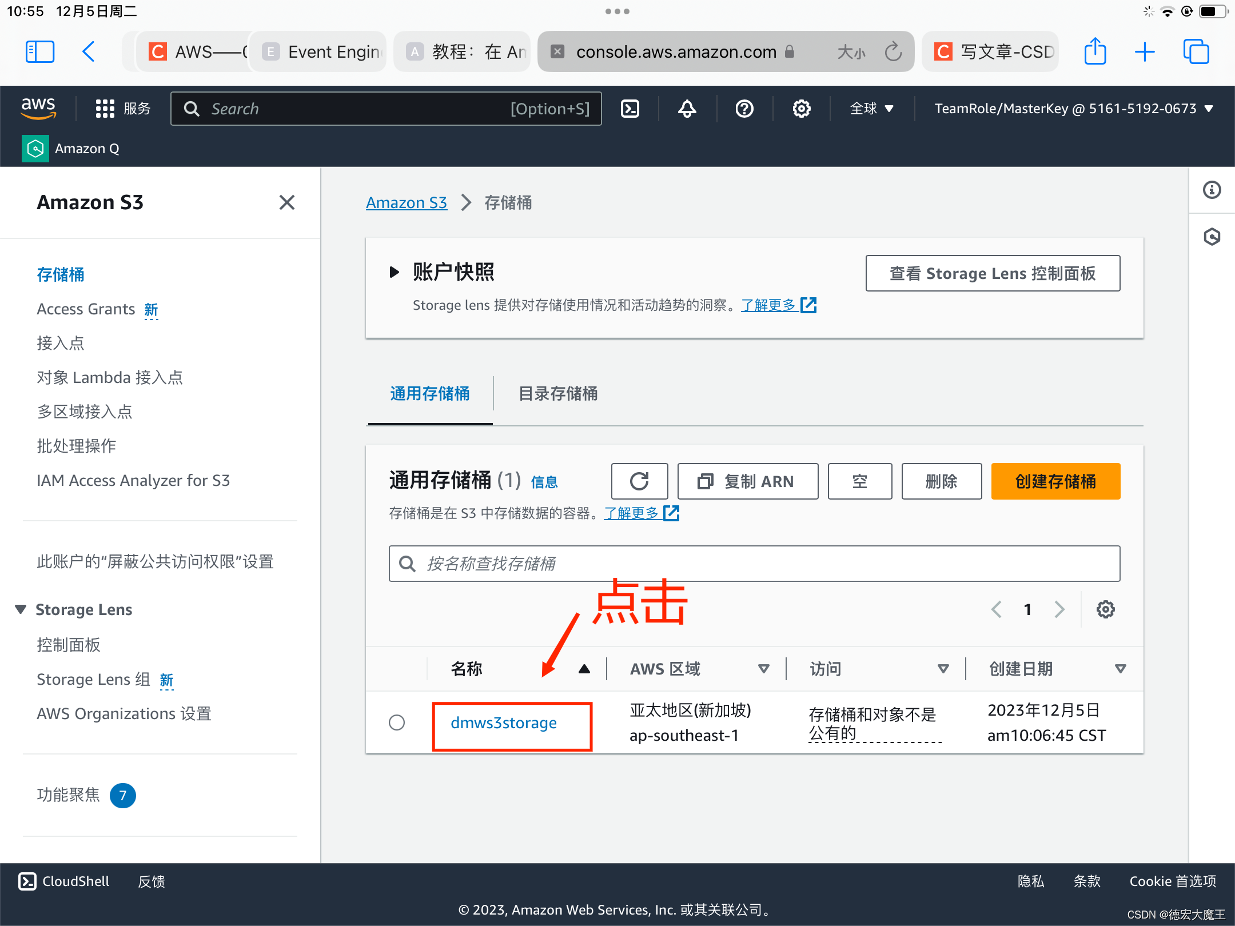Click the Amazon S3 breadcrumb link
The image size is (1235, 926).
(407, 202)
